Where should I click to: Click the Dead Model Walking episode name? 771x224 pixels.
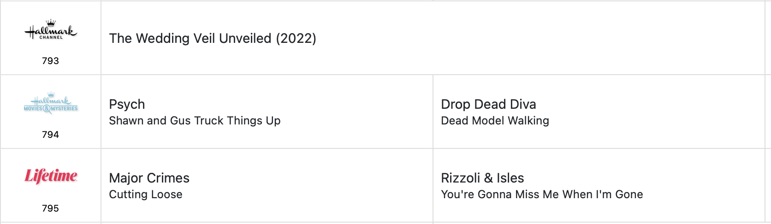click(495, 121)
